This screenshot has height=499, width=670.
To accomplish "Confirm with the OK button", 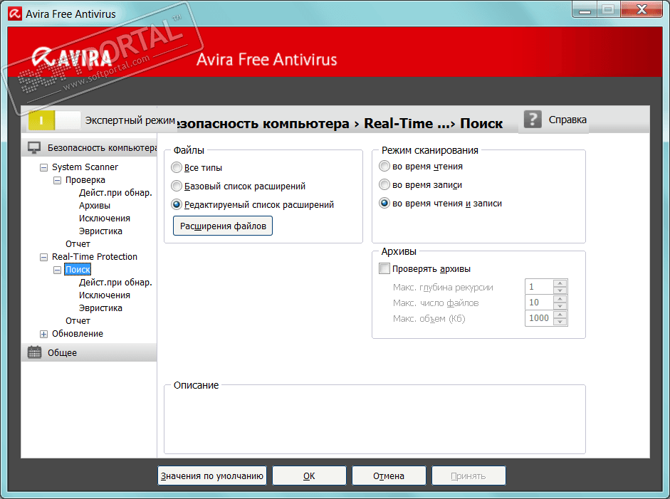I will point(309,476).
